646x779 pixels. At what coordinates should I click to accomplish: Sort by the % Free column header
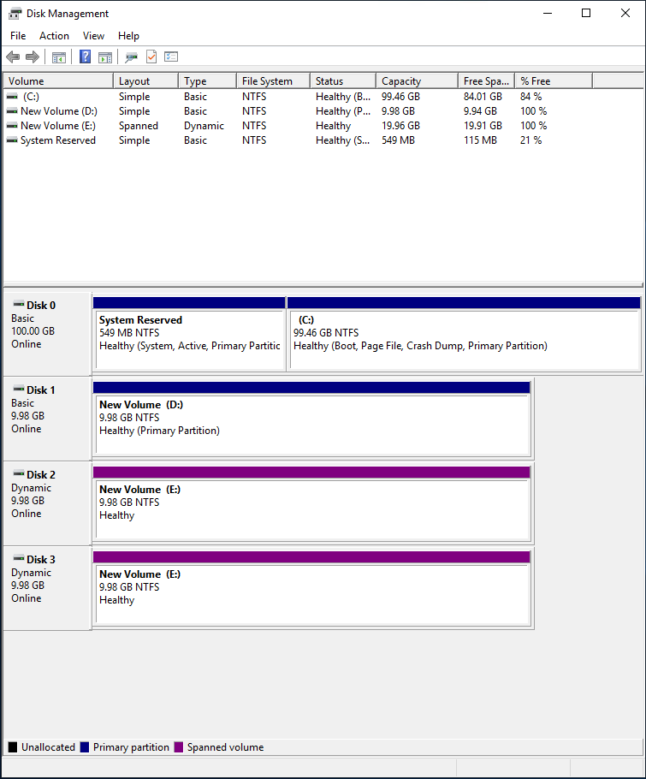pos(554,81)
